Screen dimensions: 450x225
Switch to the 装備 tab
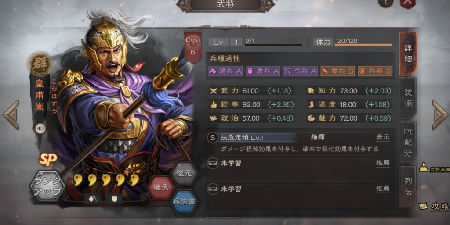pyautogui.click(x=408, y=98)
